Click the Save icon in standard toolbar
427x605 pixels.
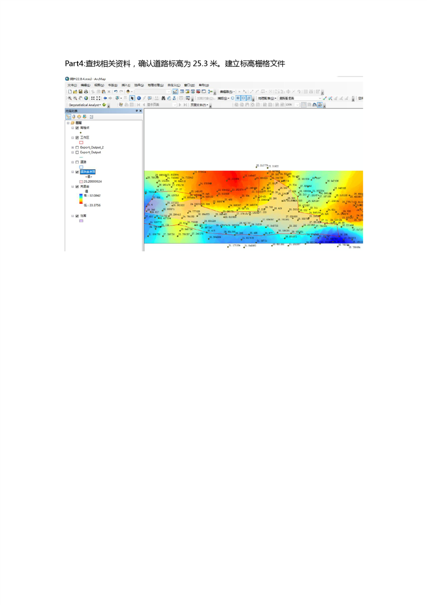(81, 92)
